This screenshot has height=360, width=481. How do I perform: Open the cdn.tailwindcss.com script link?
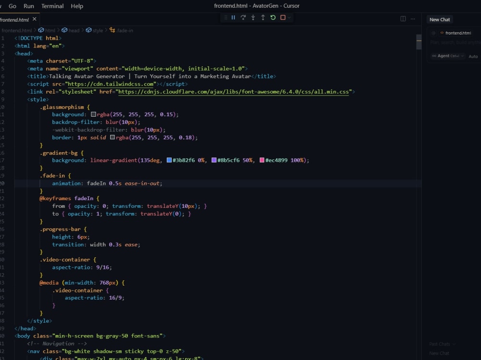pos(111,84)
